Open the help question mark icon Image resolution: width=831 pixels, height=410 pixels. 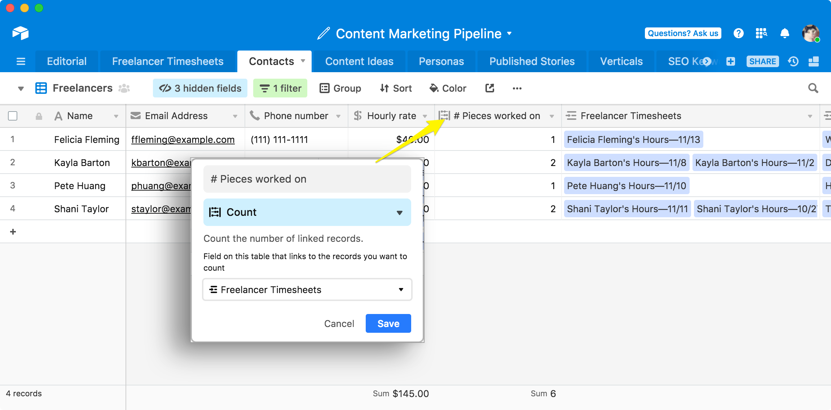pyautogui.click(x=738, y=33)
